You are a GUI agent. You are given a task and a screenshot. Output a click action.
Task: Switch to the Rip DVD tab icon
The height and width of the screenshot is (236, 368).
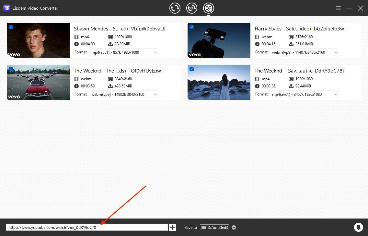click(192, 8)
